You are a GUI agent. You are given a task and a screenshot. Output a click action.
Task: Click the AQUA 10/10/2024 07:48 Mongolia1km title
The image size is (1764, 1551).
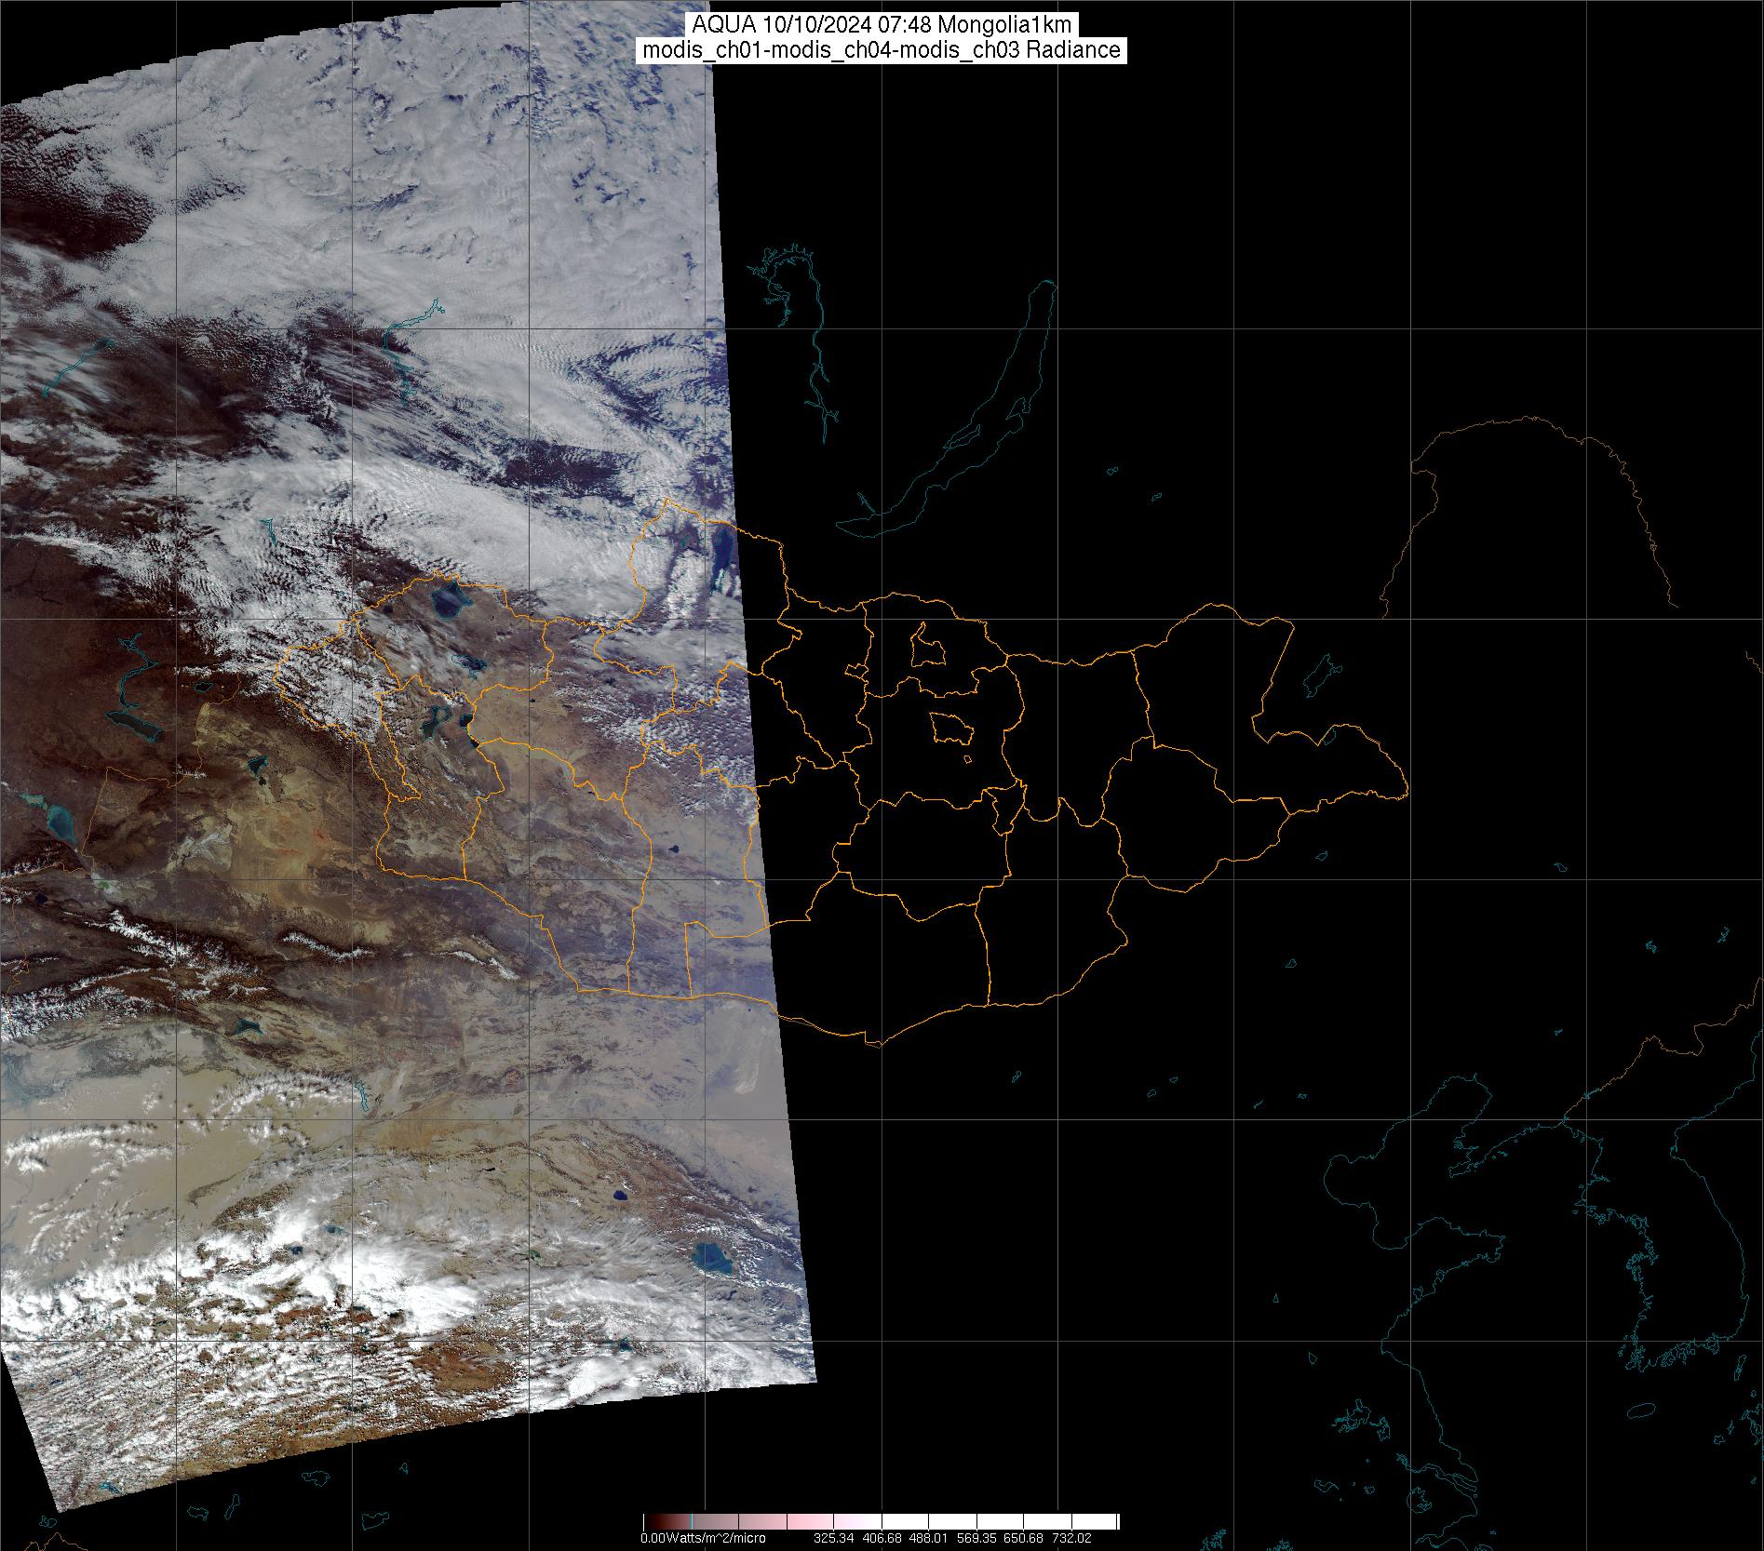point(882,25)
